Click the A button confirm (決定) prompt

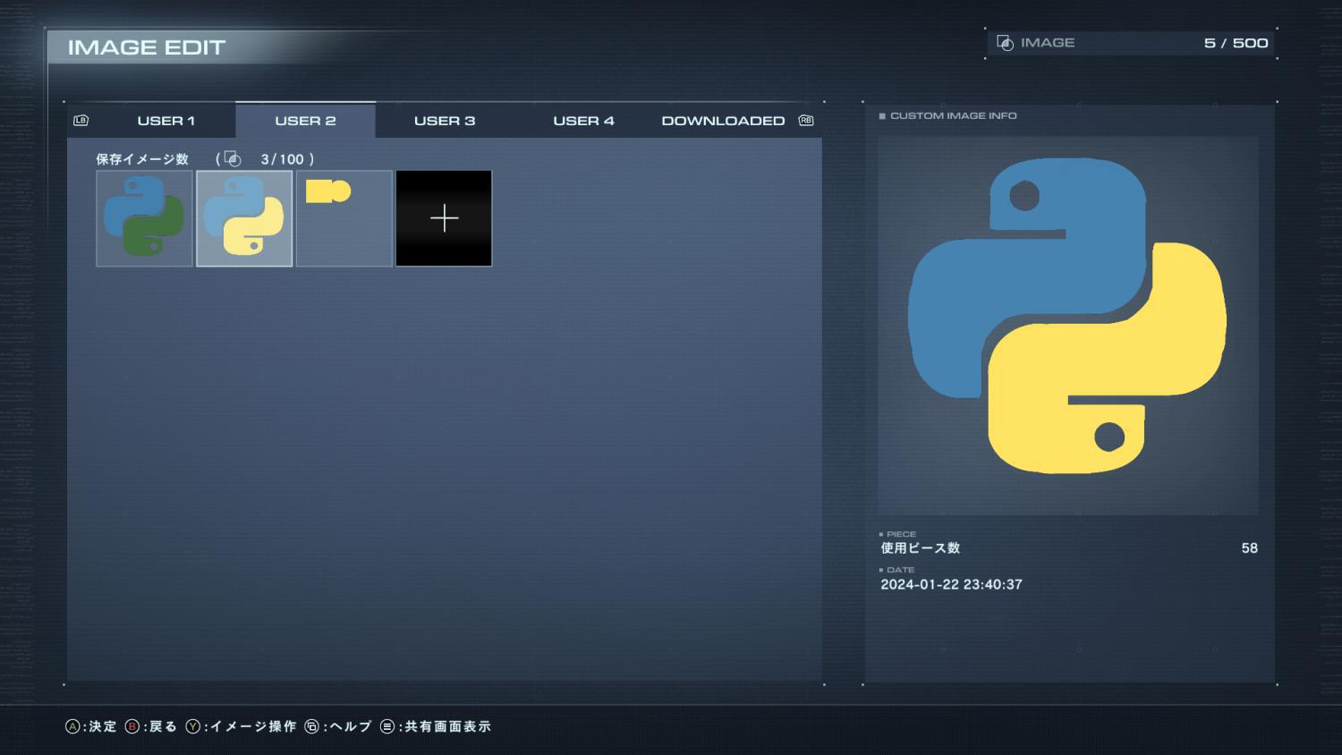(x=91, y=726)
